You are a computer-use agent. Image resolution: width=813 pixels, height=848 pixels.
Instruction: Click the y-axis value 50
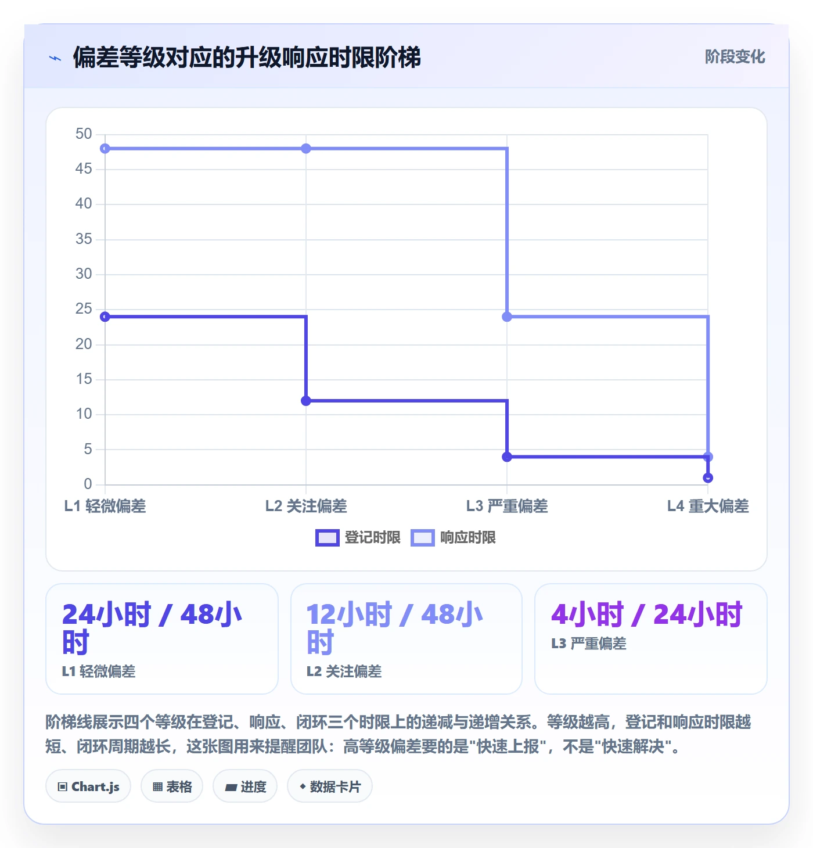[x=84, y=134]
